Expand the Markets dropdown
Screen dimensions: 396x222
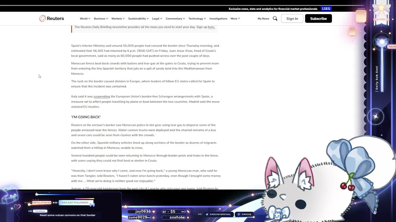coord(118,18)
